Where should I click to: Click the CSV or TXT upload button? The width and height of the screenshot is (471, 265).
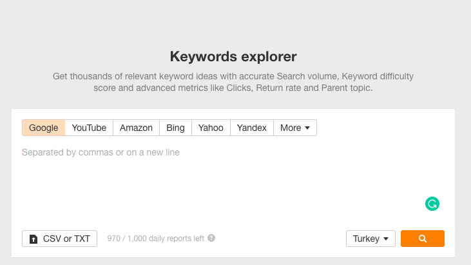click(x=59, y=239)
